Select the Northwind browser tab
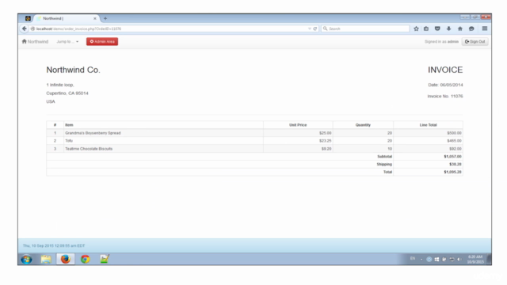 pos(67,18)
